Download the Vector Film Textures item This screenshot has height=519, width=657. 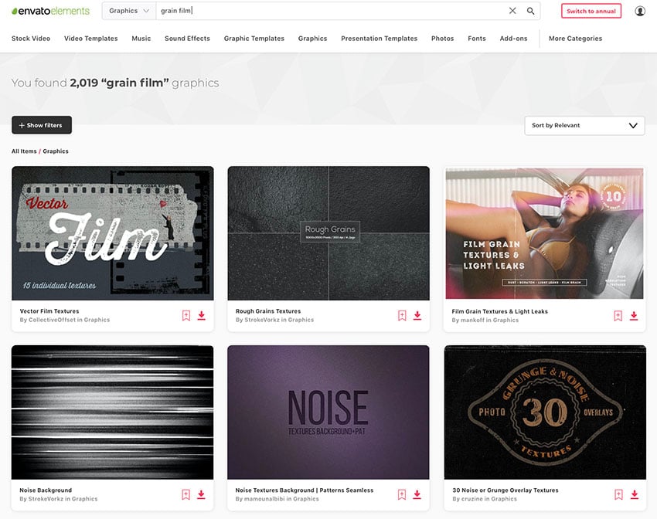(x=201, y=315)
